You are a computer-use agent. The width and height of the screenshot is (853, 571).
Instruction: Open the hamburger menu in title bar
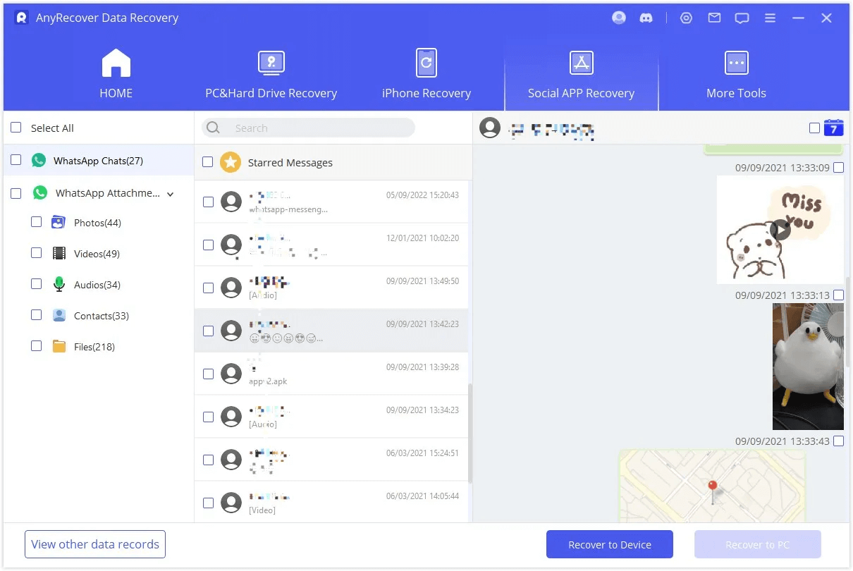771,18
